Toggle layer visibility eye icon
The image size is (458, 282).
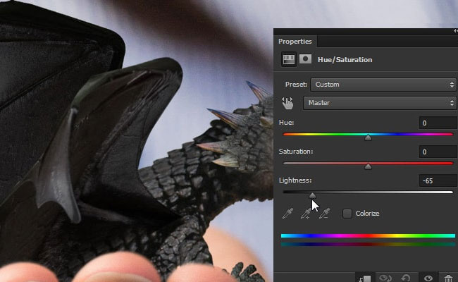click(x=428, y=278)
